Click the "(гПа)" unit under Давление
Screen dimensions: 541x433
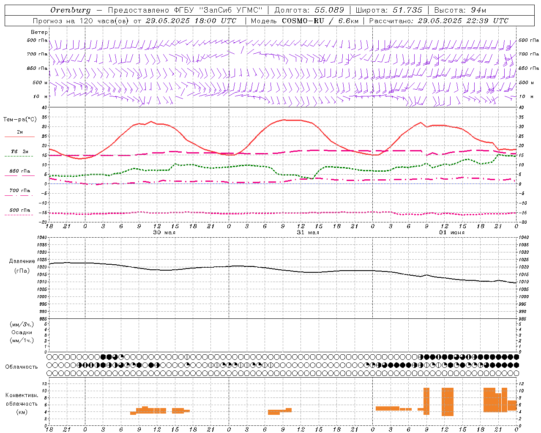pos(22,271)
